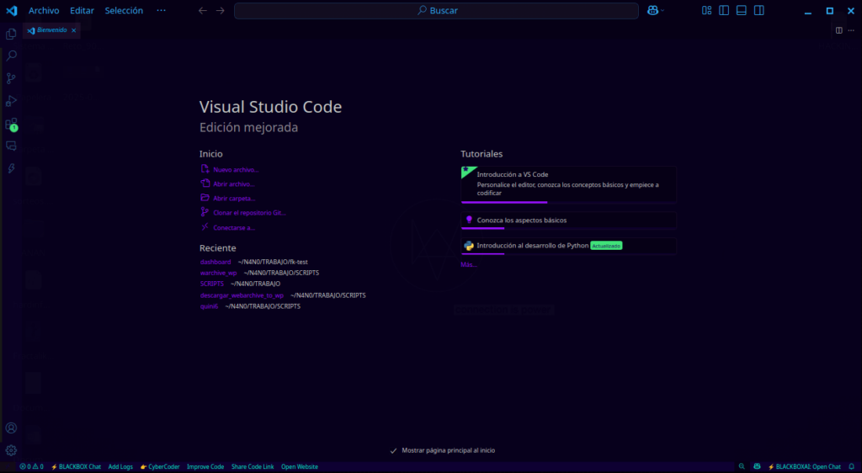Image resolution: width=862 pixels, height=473 pixels.
Task: Open editor More Actions ellipsis
Action: tap(851, 30)
